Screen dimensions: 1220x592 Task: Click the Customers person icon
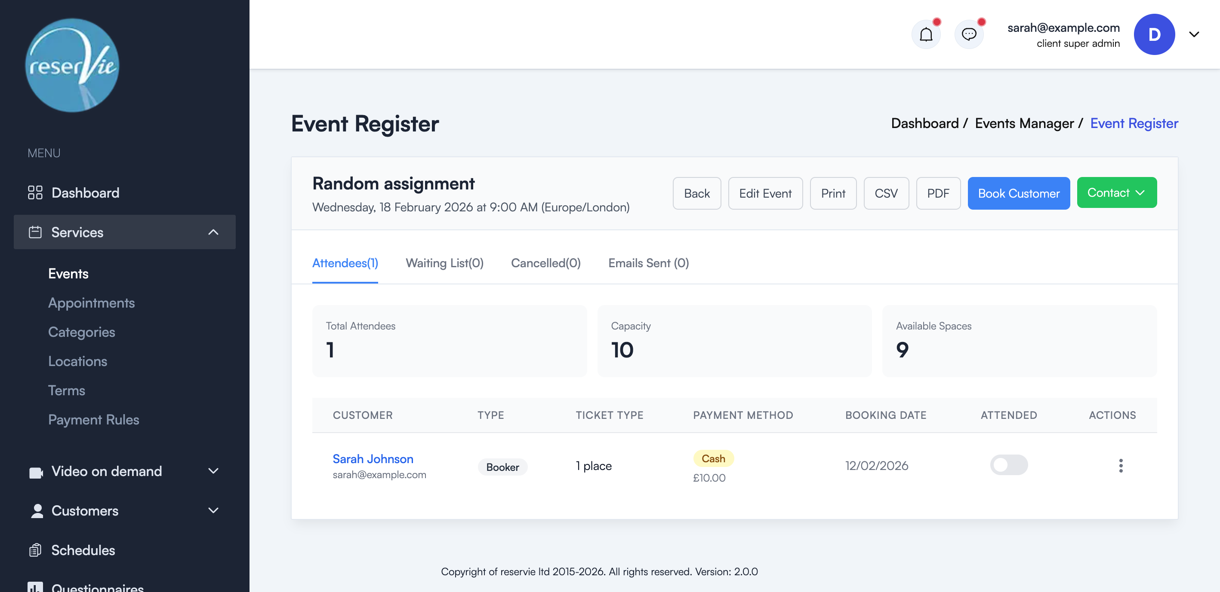(x=37, y=511)
